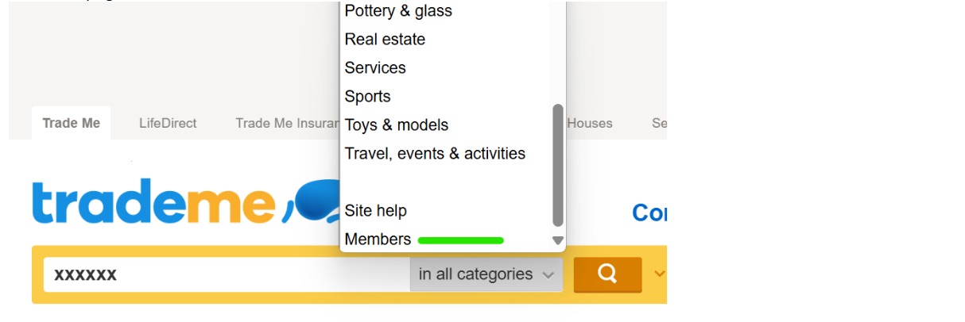
Task: Select 'Site help' in dropdown list
Action: 375,211
